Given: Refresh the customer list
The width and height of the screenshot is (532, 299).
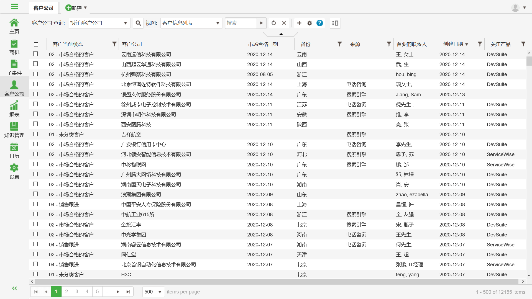Looking at the screenshot, I should click(274, 23).
